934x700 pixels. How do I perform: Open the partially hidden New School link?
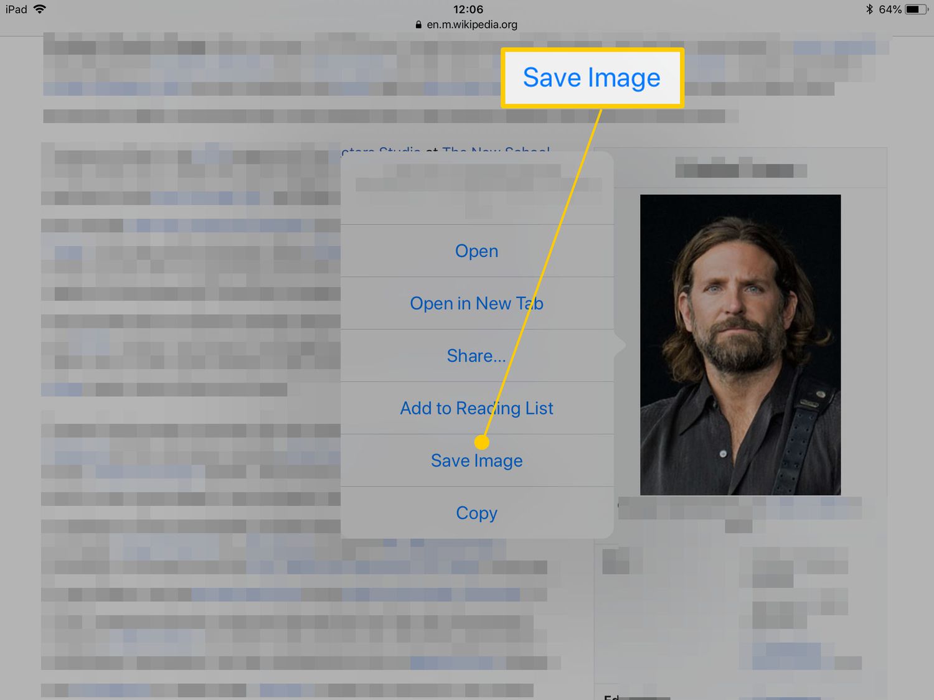pos(496,151)
